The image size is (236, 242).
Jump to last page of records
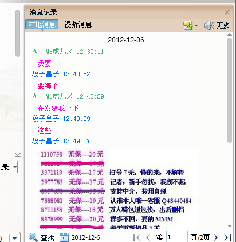227,237
